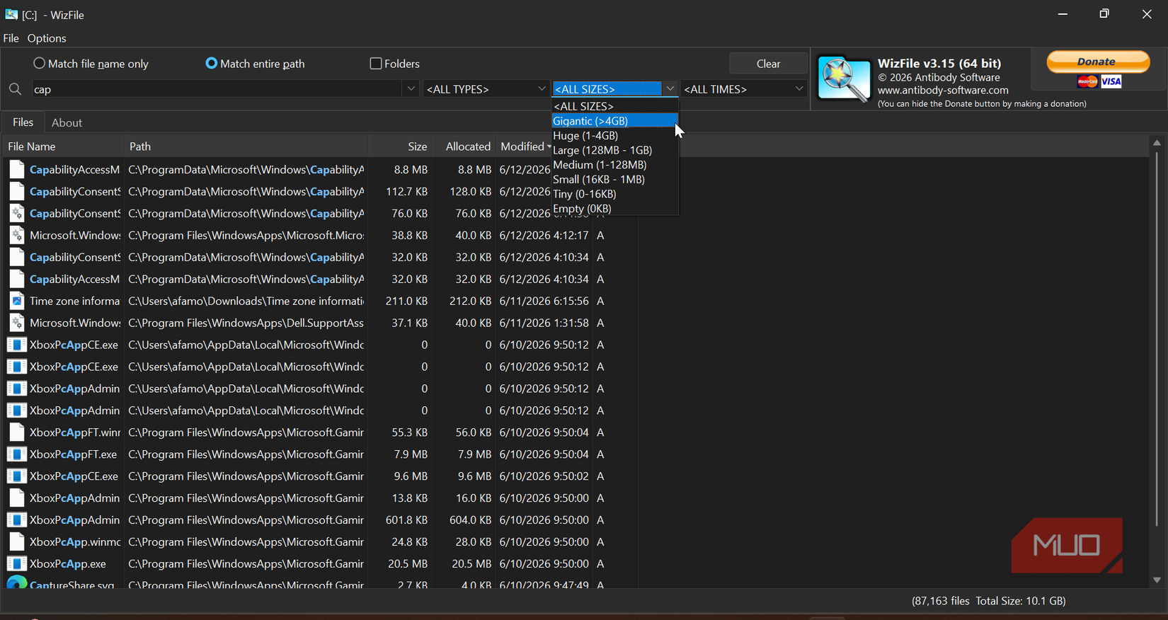Sort by the Allocated column header
The width and height of the screenshot is (1168, 620).
pos(464,147)
